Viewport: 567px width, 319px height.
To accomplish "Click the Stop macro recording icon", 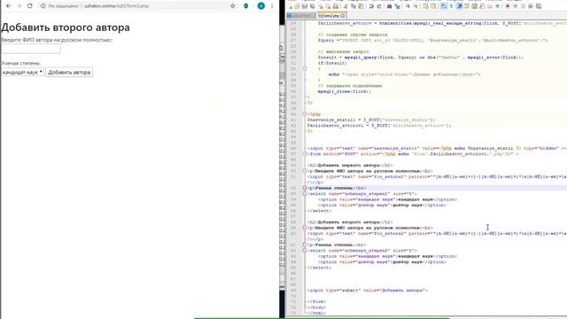I will click(516, 6).
